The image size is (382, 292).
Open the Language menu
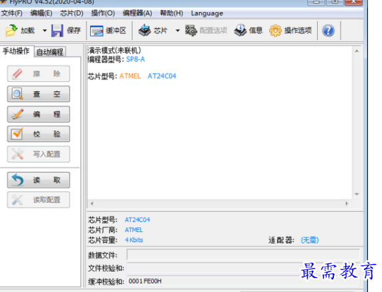[x=207, y=13]
